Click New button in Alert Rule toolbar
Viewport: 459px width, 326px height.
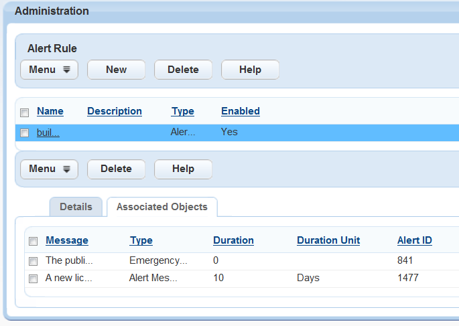click(116, 70)
